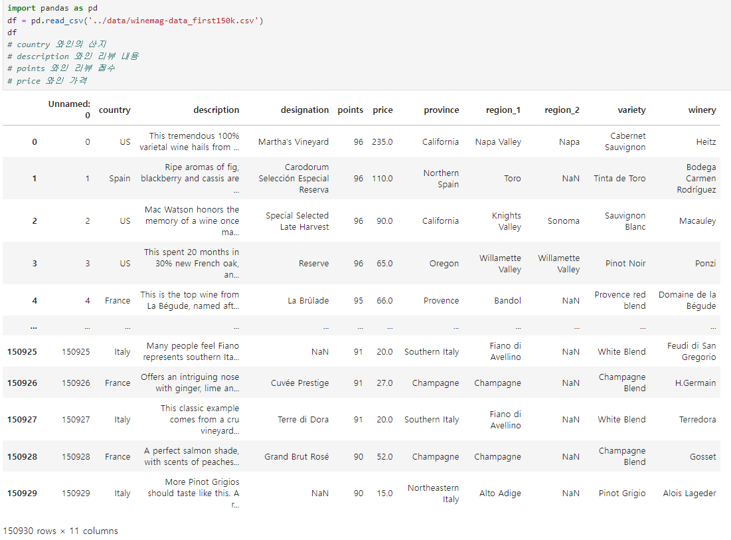
Task: Click the 'Many people feel Fiano' description cell
Action: coord(191,351)
